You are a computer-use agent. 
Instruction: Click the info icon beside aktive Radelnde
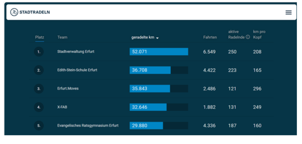(x=248, y=37)
